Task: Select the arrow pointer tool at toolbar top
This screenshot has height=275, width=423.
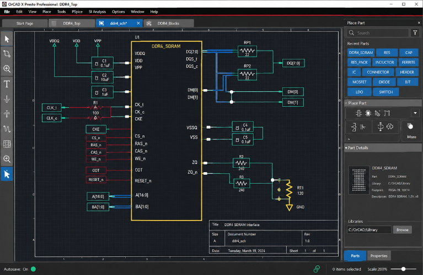Action: tap(7, 39)
